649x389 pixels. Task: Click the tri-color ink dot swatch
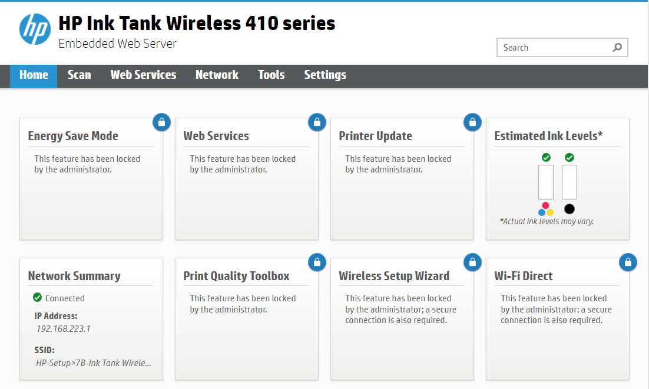(x=546, y=209)
